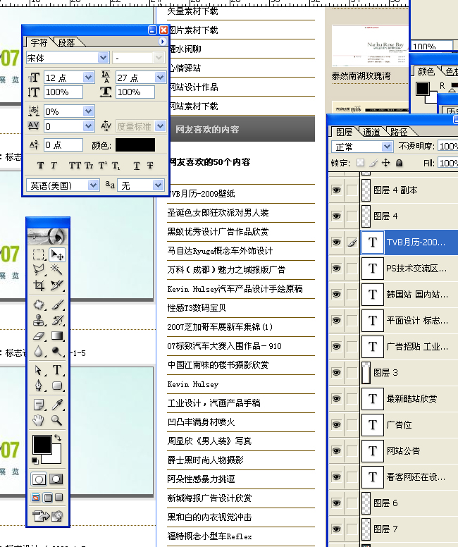Open the tracking dropdown showing 0

(89, 126)
